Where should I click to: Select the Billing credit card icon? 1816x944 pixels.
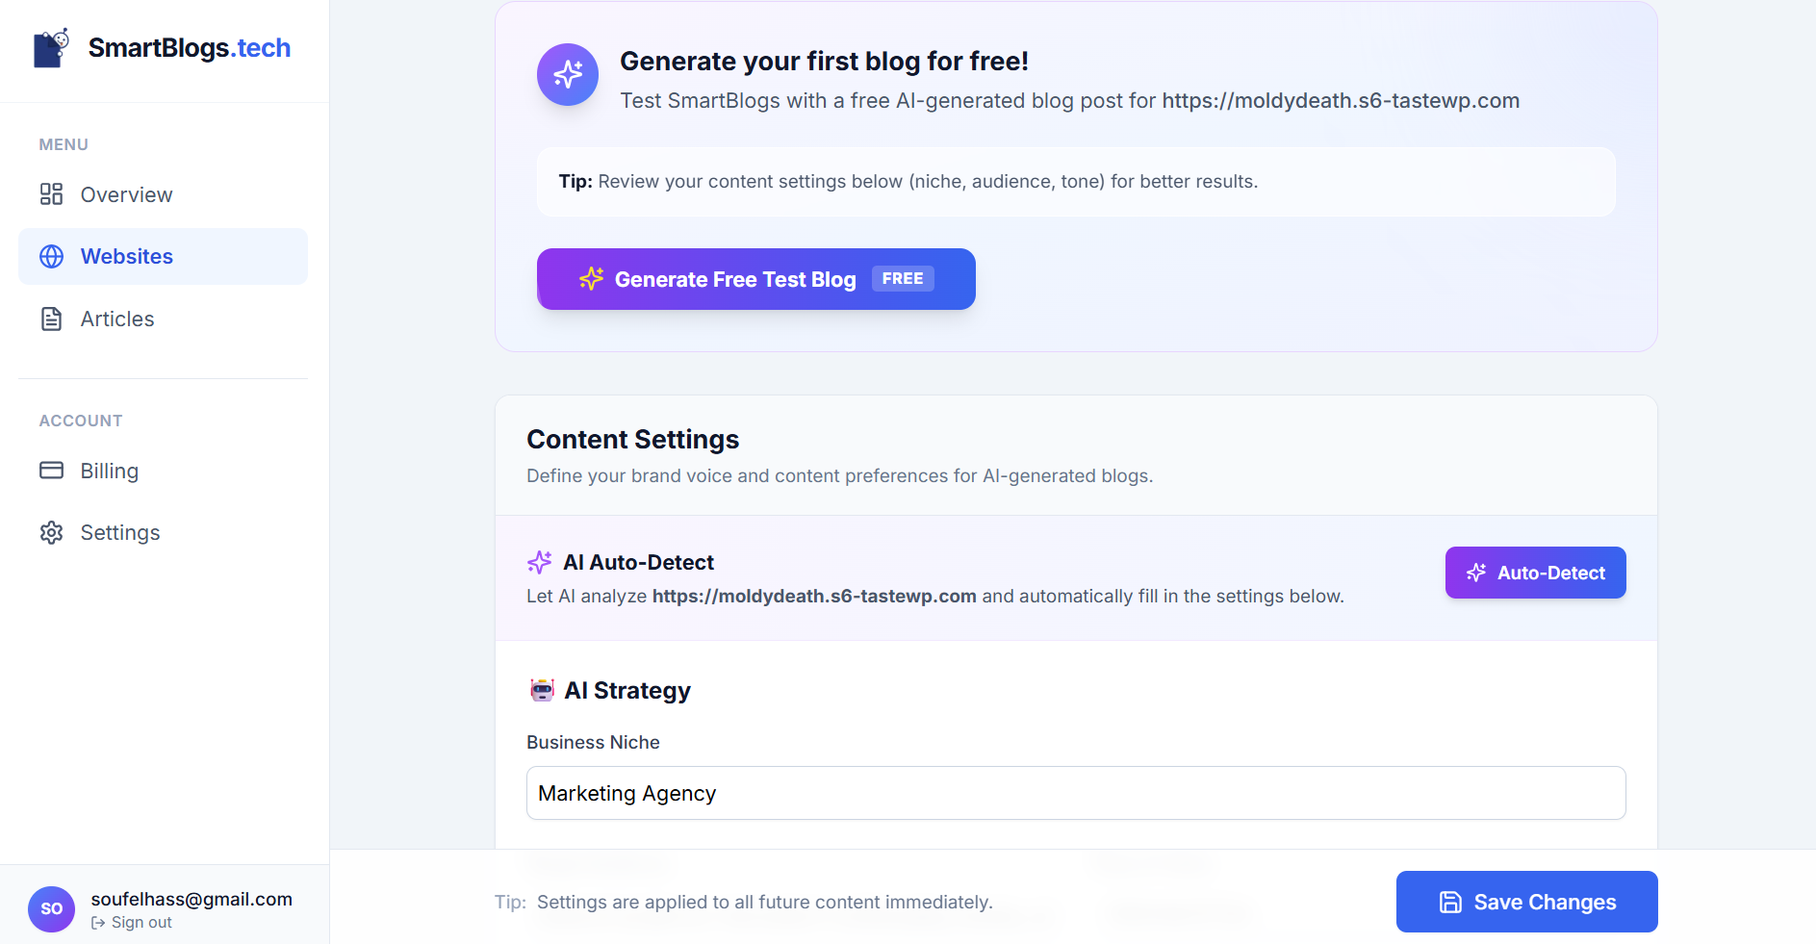tap(51, 471)
